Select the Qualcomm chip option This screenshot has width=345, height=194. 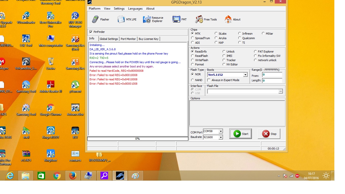coord(240,38)
